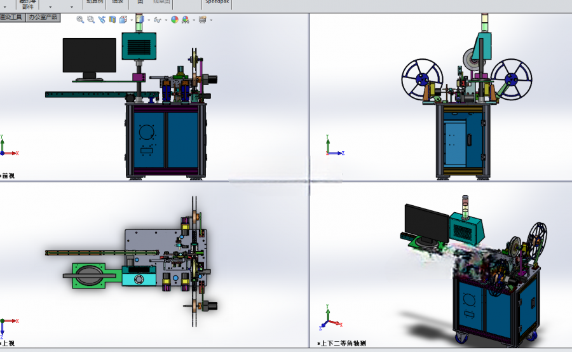572x352 pixels.
Task: Open the View Settings dropdown arrow
Action: coord(211,20)
